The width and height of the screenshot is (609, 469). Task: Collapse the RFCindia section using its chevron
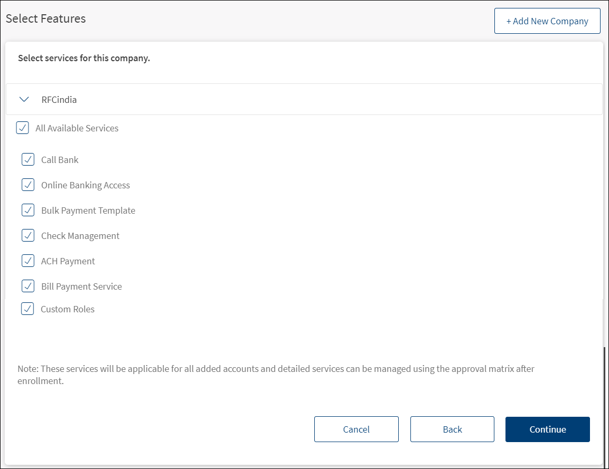coord(24,99)
